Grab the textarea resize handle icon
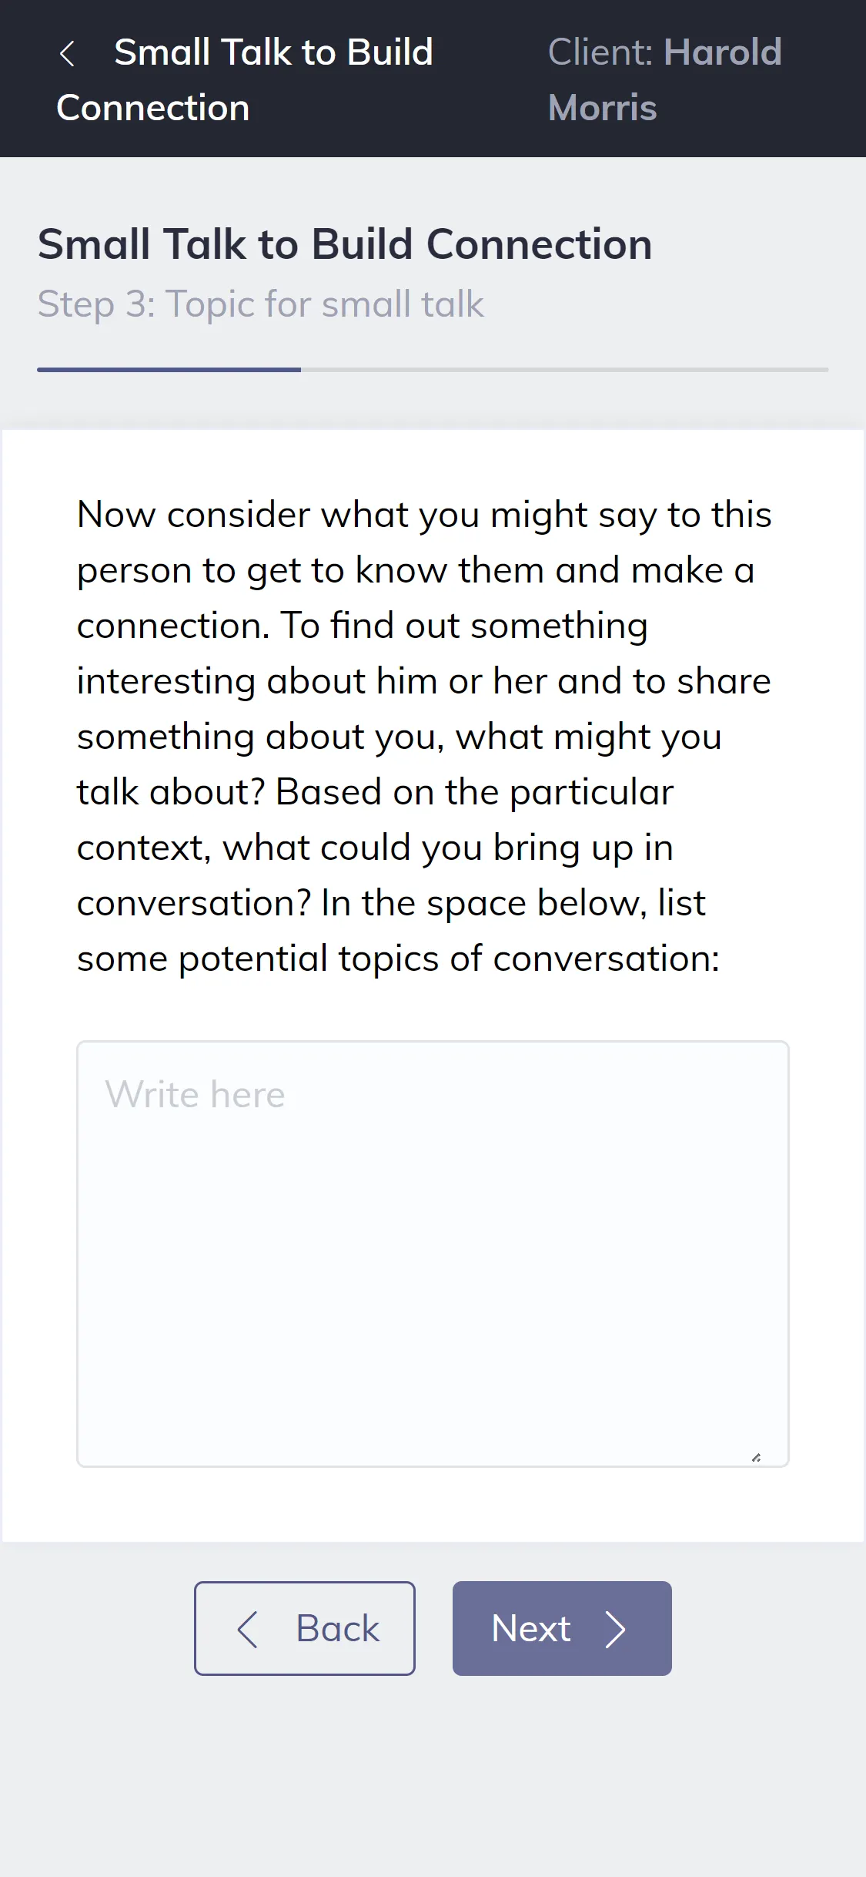This screenshot has width=866, height=1877. 757,1457
